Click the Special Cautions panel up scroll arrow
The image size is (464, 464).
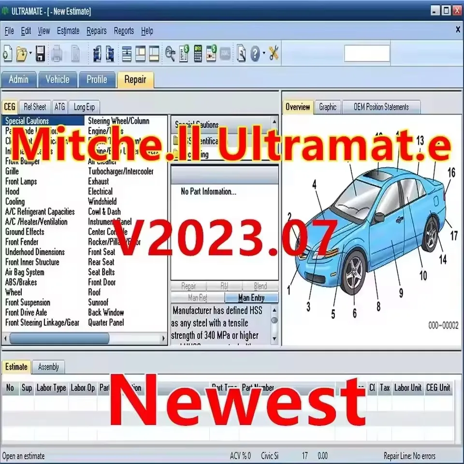pos(275,121)
